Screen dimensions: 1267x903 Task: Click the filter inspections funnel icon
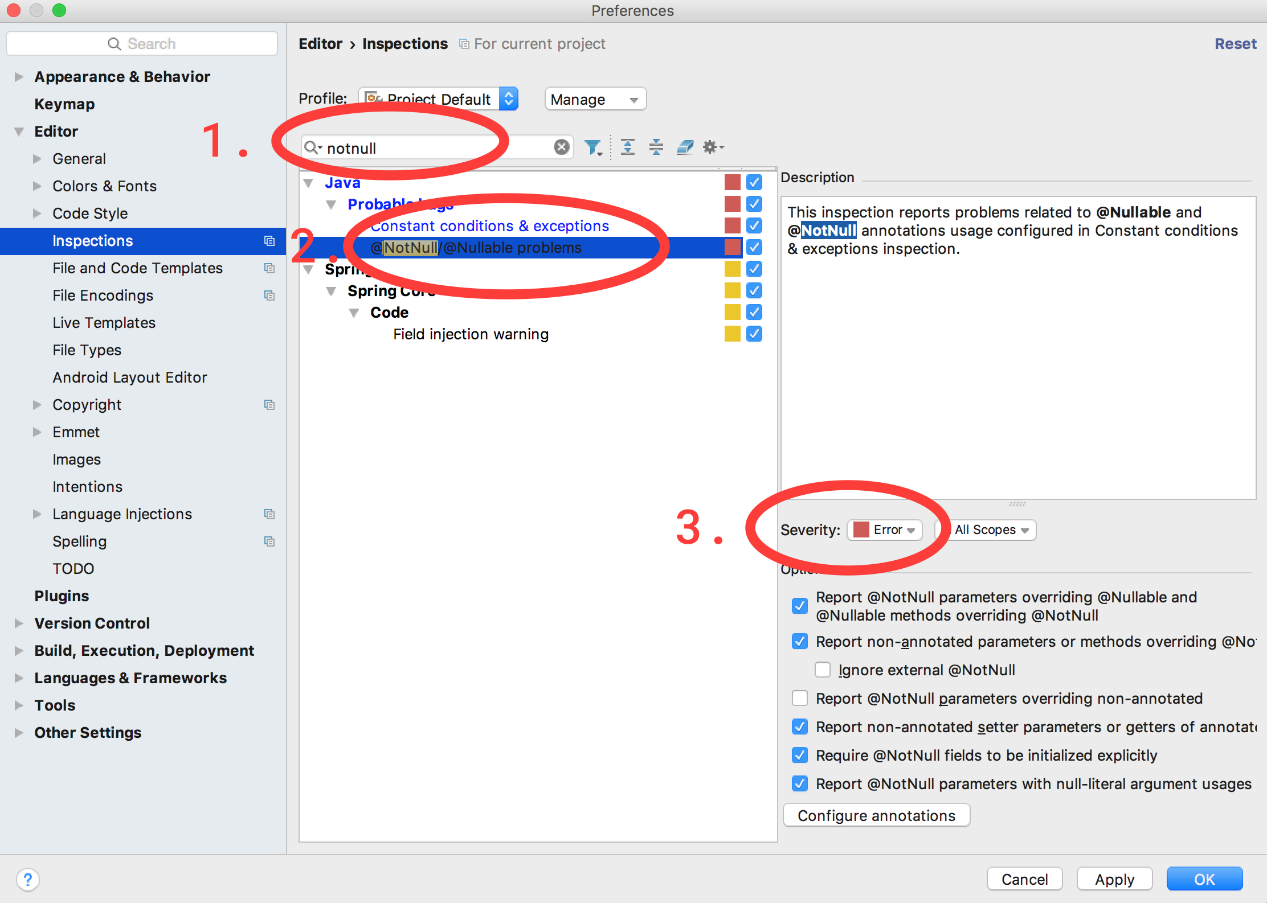pyautogui.click(x=592, y=147)
